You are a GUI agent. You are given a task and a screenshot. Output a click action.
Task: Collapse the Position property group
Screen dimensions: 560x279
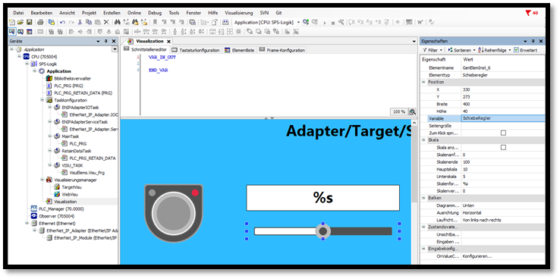[x=424, y=82]
